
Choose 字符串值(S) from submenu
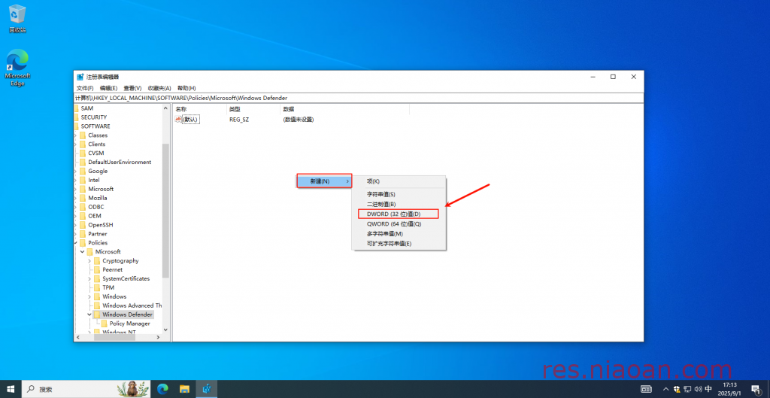[398, 194]
